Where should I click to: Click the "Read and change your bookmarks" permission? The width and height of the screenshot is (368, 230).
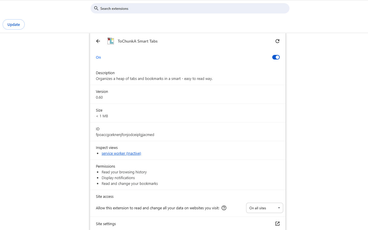pyautogui.click(x=130, y=183)
